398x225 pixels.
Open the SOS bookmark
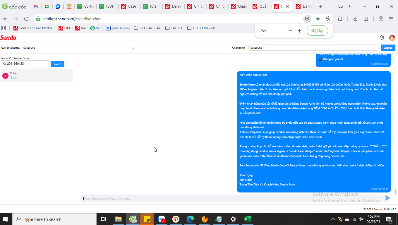(96, 28)
